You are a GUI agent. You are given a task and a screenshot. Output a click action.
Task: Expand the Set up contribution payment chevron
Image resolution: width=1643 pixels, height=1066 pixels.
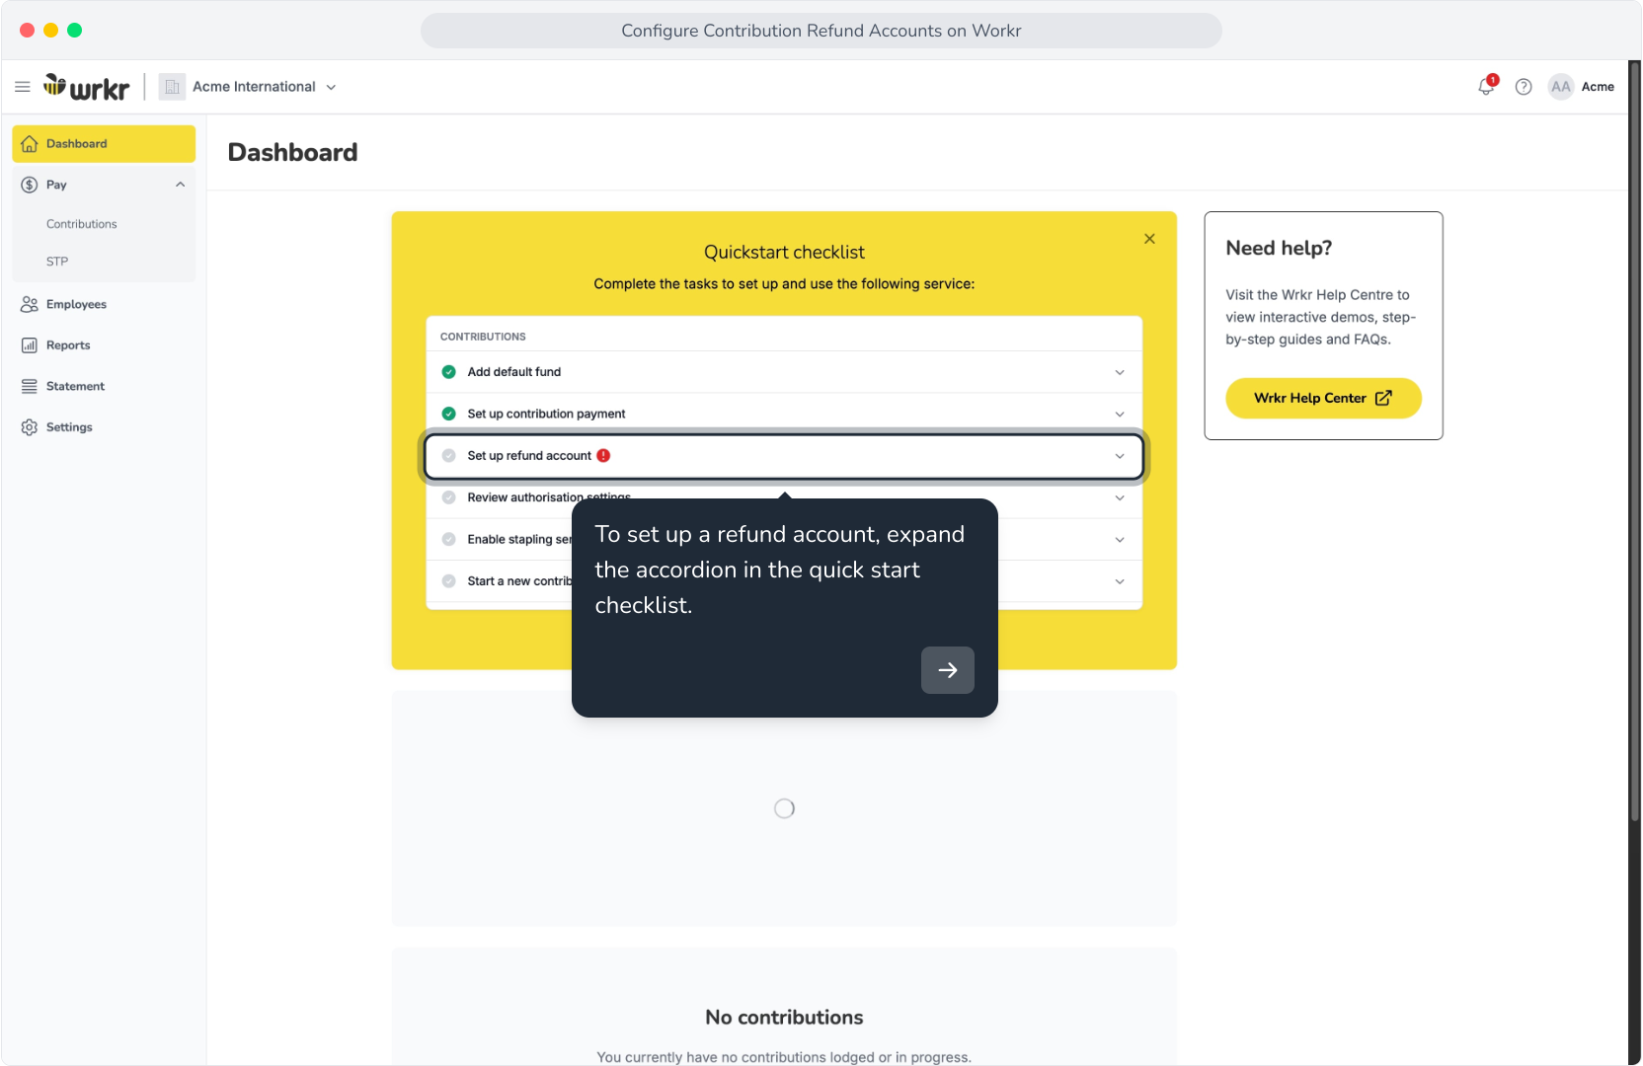1120,414
